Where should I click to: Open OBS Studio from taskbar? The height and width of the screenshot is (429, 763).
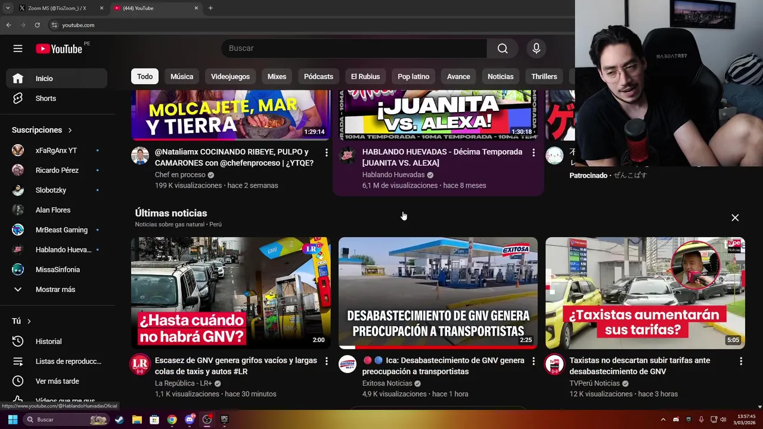click(207, 419)
